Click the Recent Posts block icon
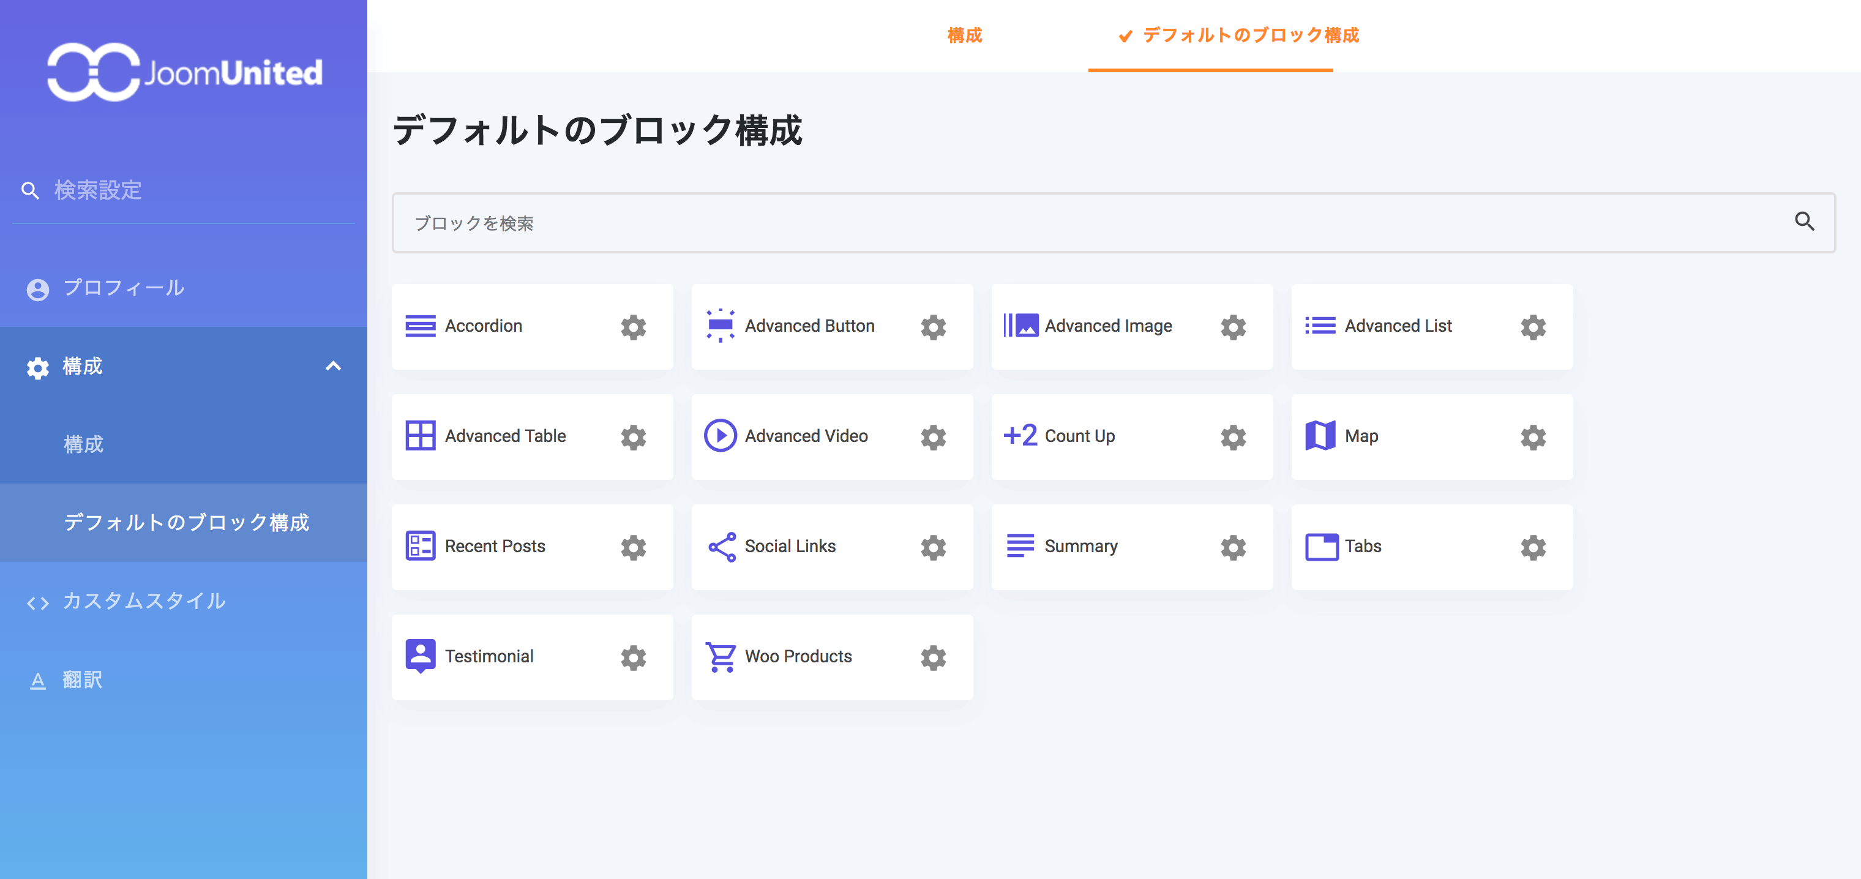The width and height of the screenshot is (1861, 879). coord(421,546)
